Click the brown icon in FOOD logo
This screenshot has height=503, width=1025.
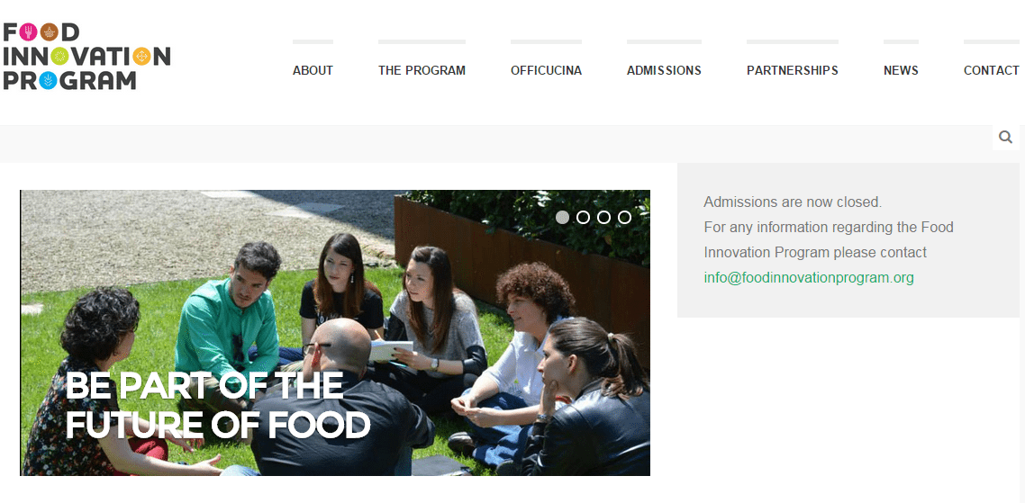coord(49,32)
